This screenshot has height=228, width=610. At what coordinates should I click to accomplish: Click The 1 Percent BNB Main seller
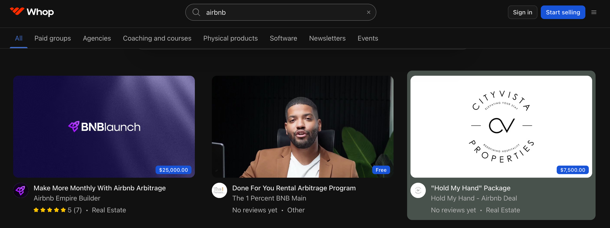(269, 198)
